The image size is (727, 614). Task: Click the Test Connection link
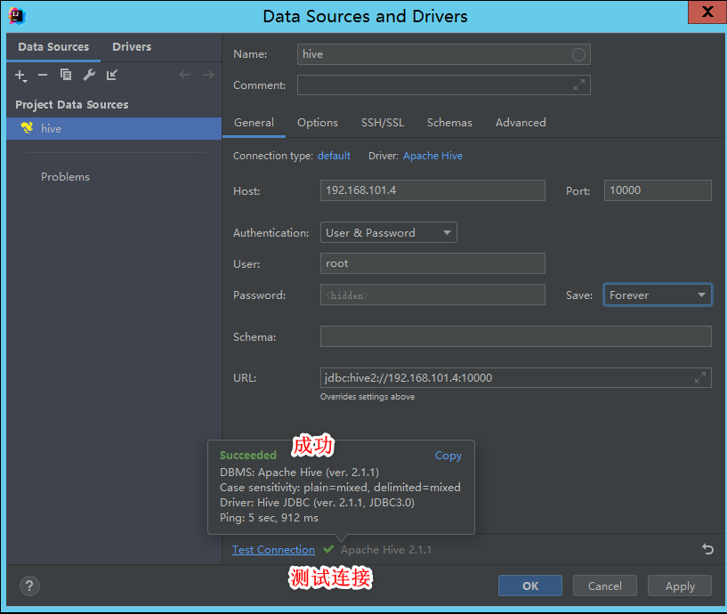273,550
